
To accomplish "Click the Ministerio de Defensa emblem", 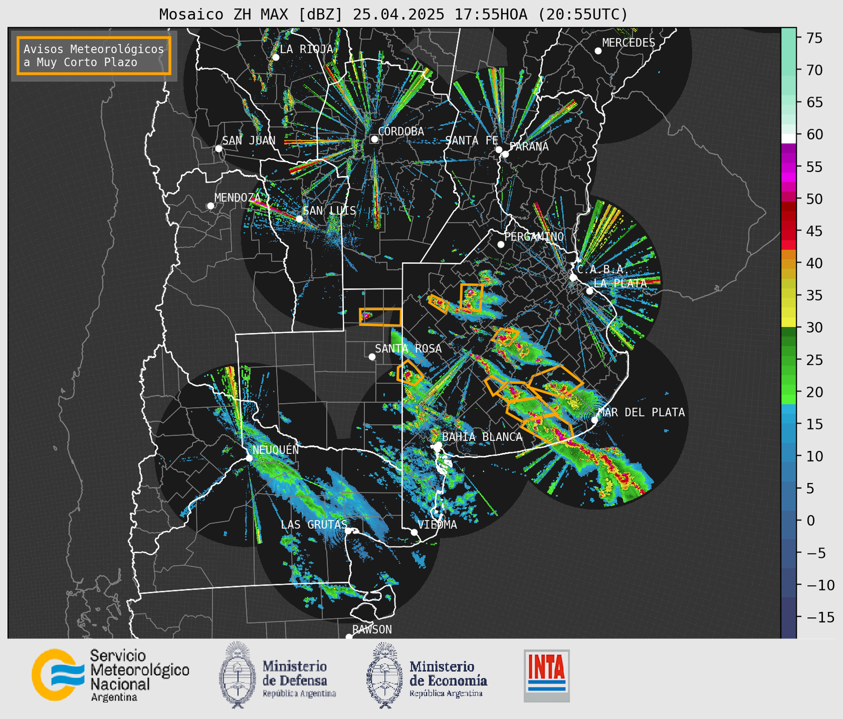I will 238,675.
